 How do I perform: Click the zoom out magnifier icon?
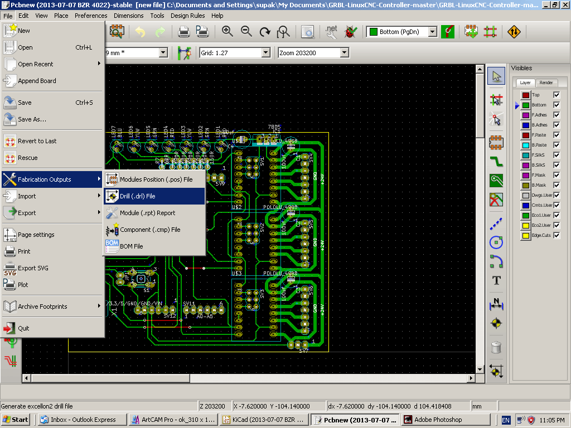246,32
